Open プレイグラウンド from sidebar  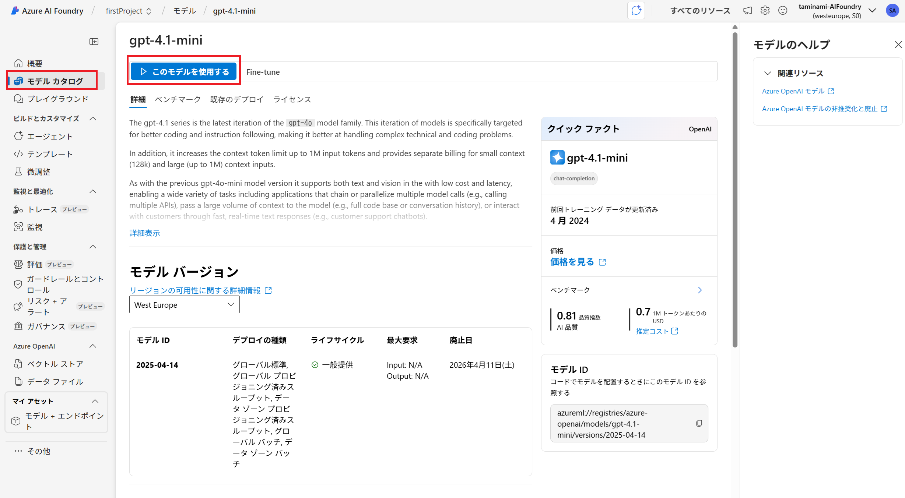pos(51,99)
